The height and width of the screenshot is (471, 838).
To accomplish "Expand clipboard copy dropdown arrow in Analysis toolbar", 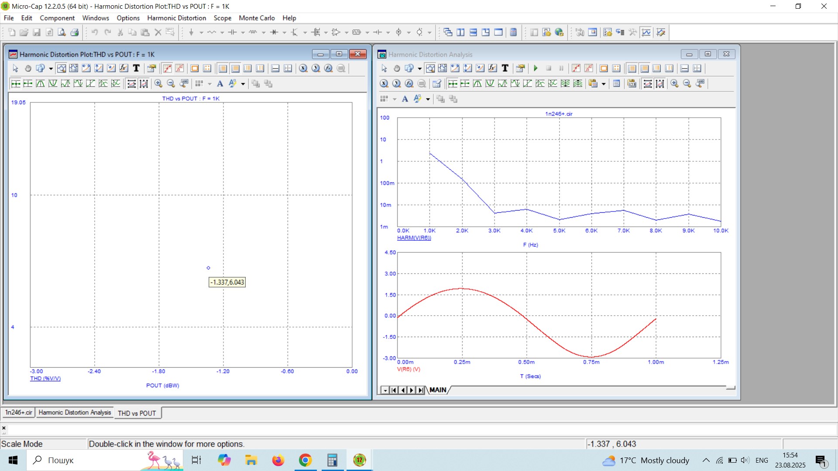I will (x=604, y=84).
